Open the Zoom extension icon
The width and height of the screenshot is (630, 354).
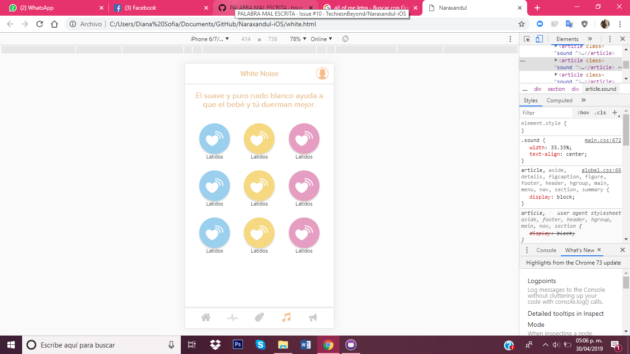540,24
